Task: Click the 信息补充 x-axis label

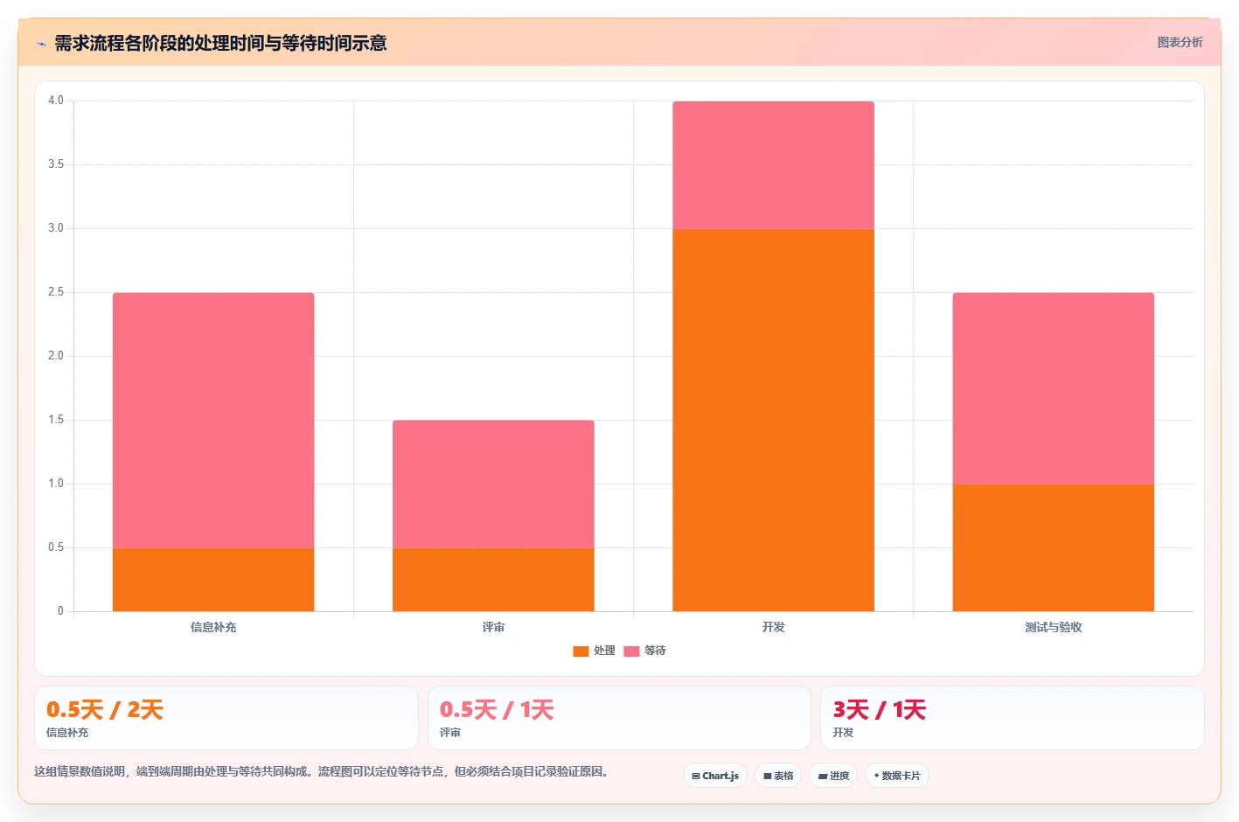Action: click(x=213, y=627)
